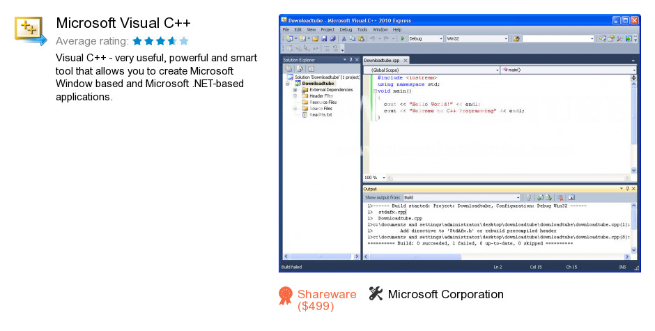This screenshot has height=331, width=655.
Task: Click the average rating stars
Action: tap(161, 41)
